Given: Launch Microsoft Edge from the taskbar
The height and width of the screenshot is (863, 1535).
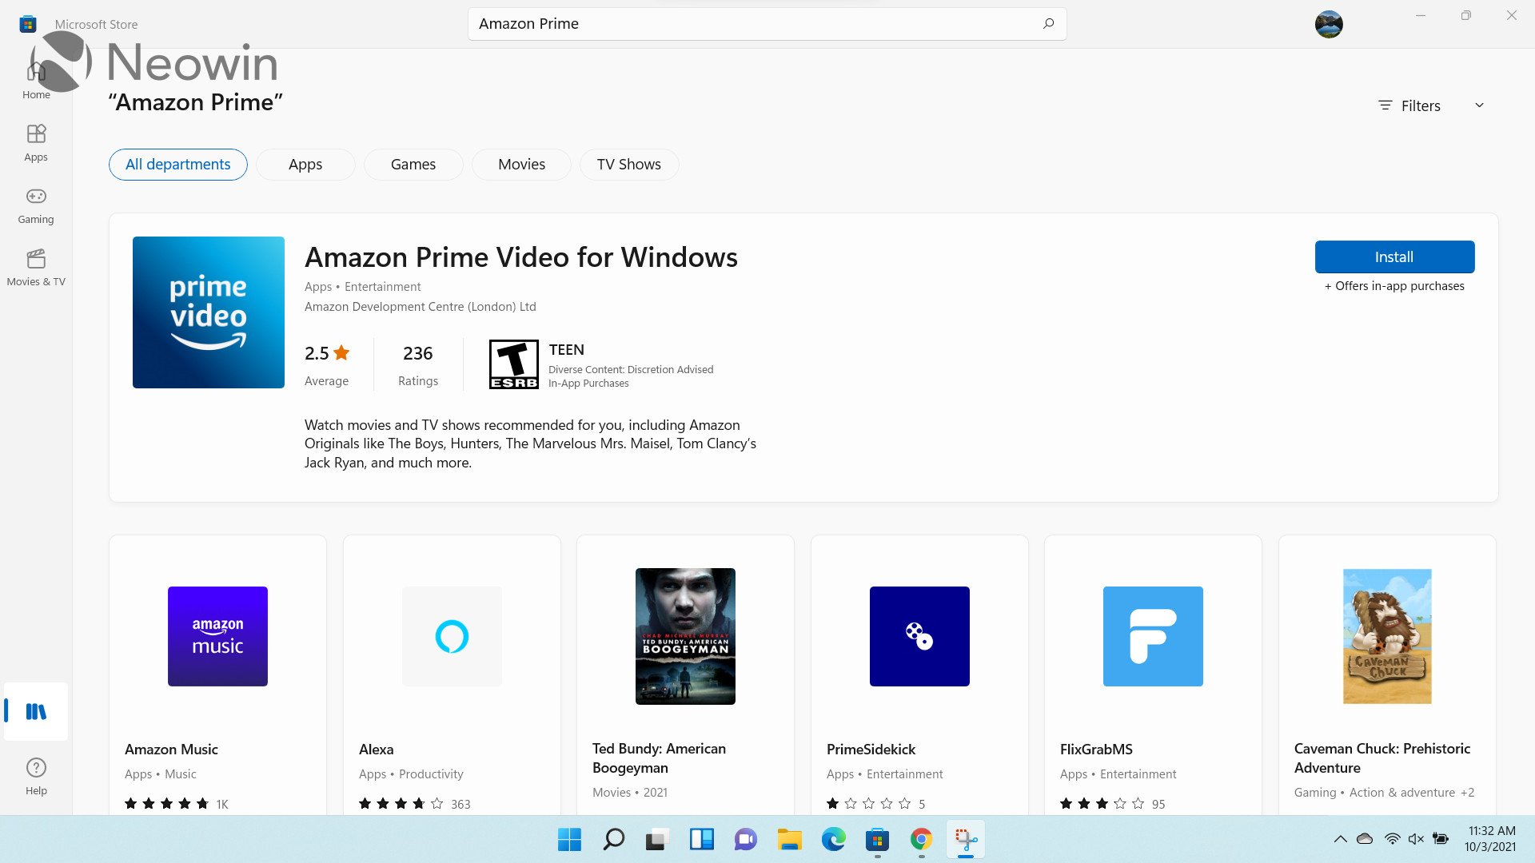Looking at the screenshot, I should [833, 840].
